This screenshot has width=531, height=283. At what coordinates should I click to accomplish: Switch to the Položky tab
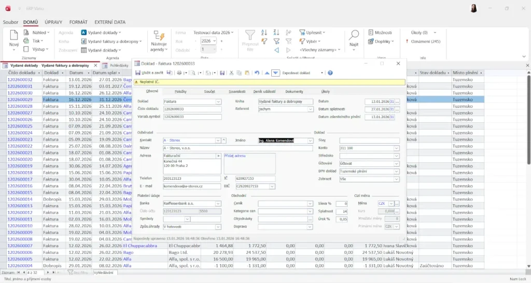pyautogui.click(x=180, y=91)
